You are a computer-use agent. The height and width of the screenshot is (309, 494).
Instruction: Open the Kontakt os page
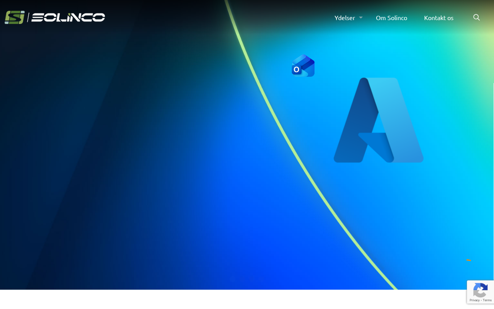tap(439, 18)
